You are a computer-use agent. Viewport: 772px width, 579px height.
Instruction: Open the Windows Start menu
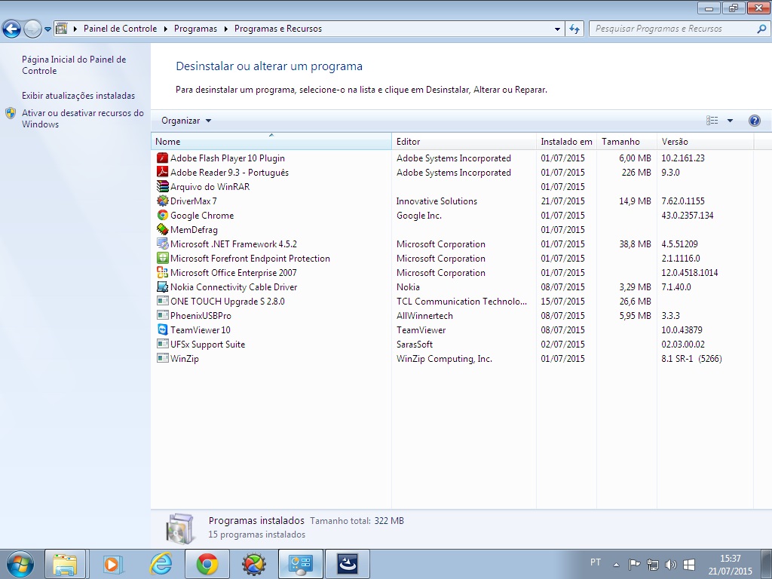tap(20, 564)
